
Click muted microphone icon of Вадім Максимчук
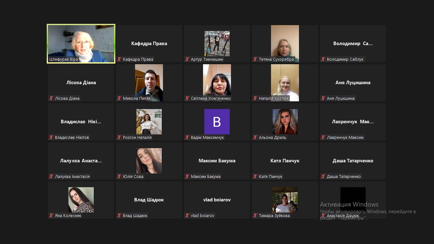tap(187, 137)
